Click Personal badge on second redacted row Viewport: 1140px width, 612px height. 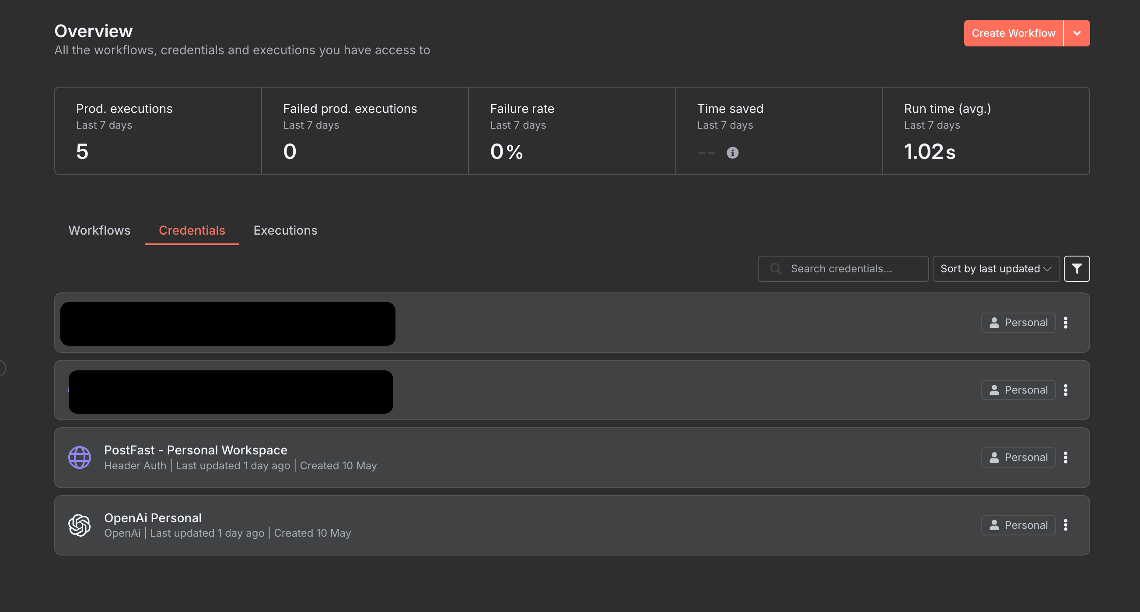tap(1018, 390)
